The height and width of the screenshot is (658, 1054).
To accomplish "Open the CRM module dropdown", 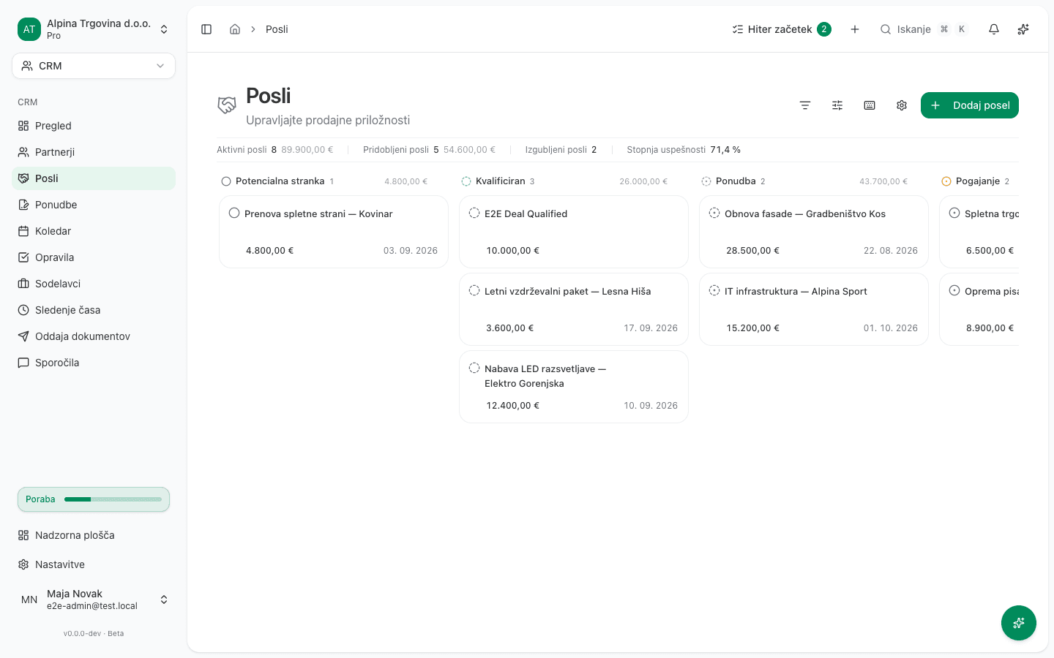I will click(x=94, y=66).
